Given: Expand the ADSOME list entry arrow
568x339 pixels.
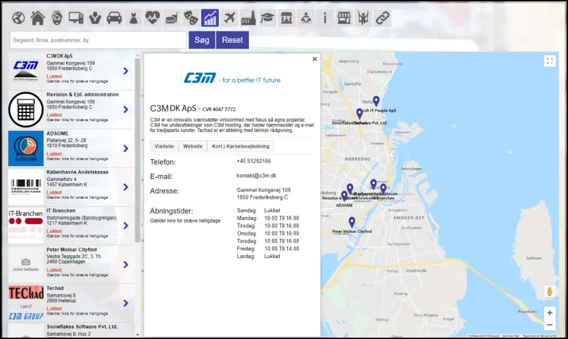Looking at the screenshot, I should pos(126,148).
